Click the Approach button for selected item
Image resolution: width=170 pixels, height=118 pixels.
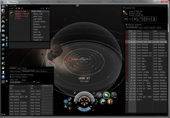pyautogui.click(x=125, y=19)
